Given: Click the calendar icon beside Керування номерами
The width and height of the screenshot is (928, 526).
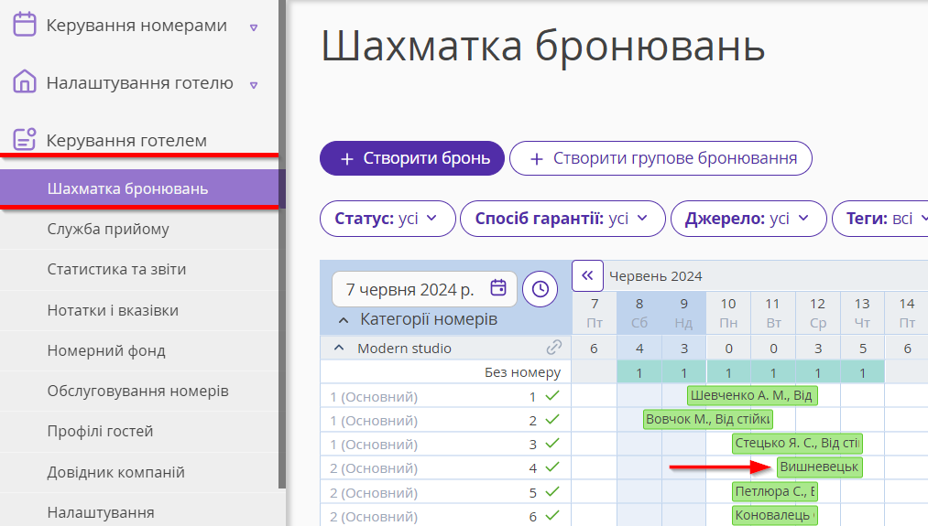Looking at the screenshot, I should coord(24,24).
